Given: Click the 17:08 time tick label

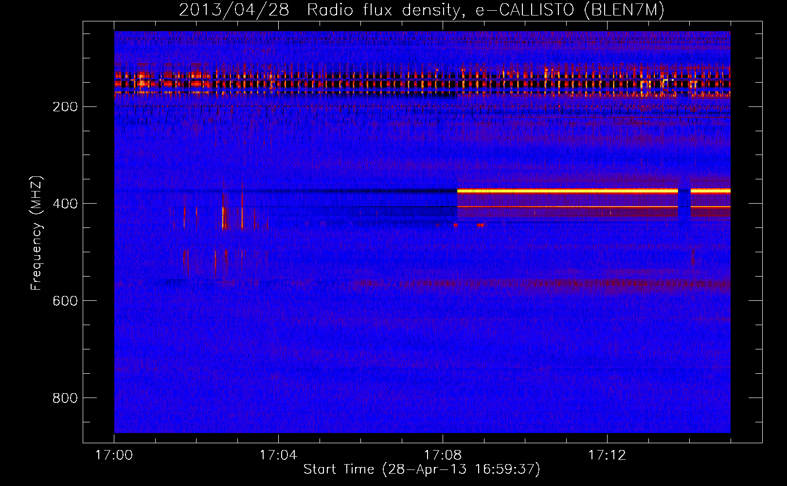Looking at the screenshot, I should [443, 455].
